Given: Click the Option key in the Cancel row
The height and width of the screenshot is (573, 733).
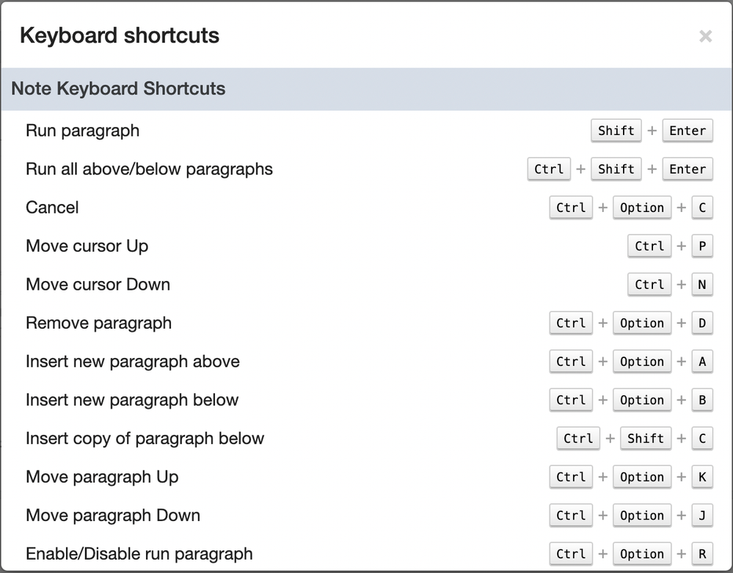Looking at the screenshot, I should (641, 208).
